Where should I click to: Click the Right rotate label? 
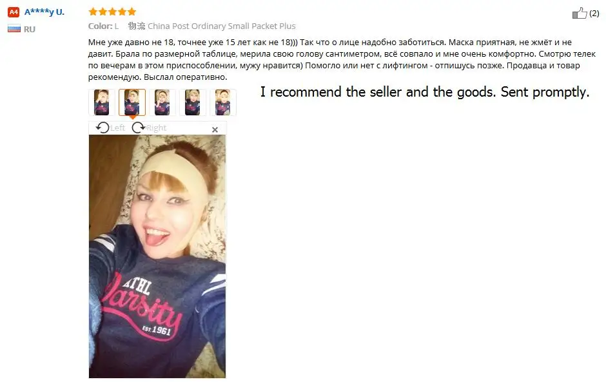coord(156,128)
